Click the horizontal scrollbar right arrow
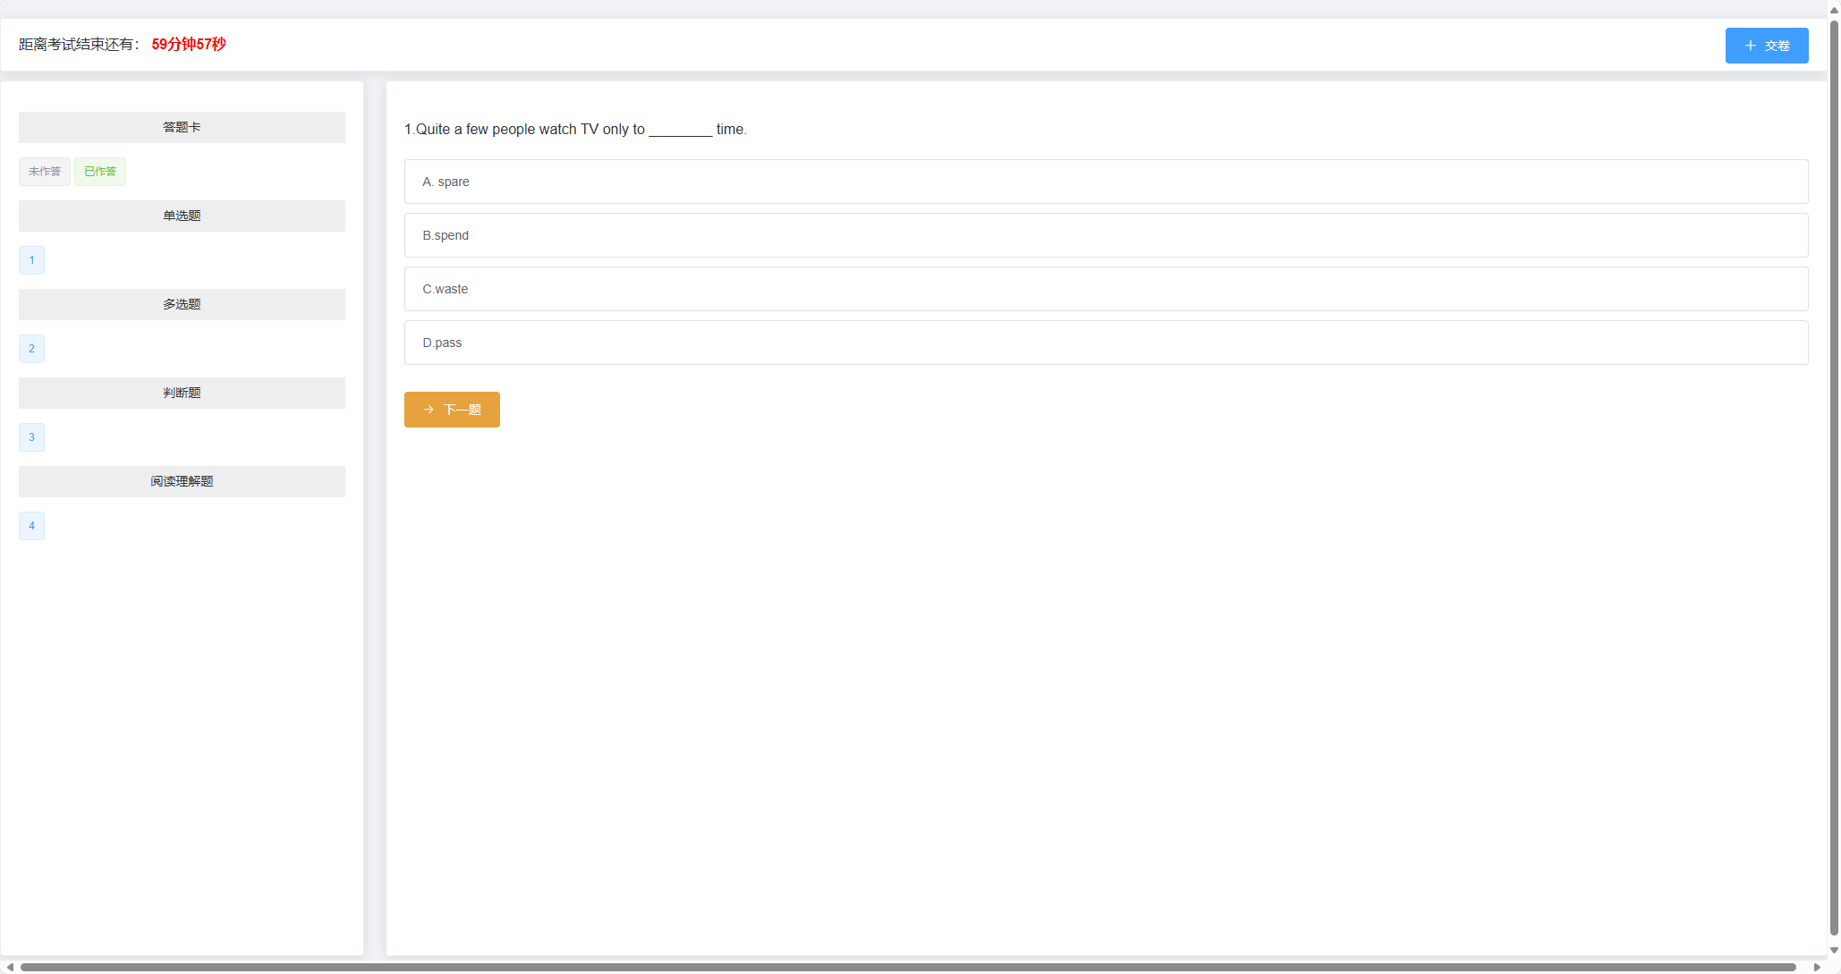 [1817, 967]
